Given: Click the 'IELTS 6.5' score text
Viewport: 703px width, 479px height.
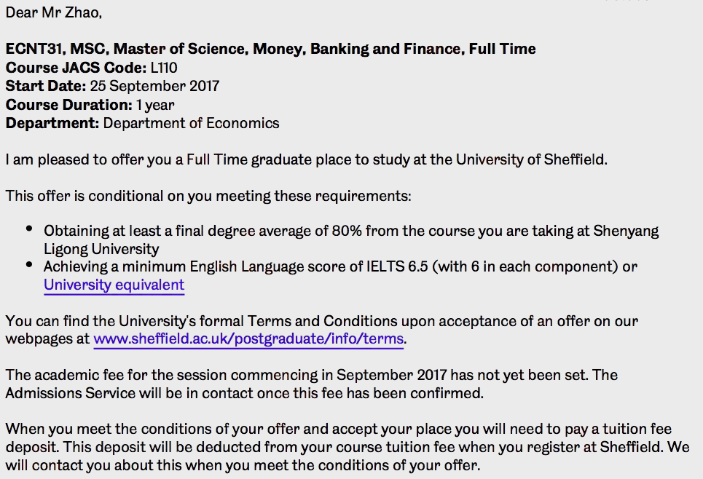Looking at the screenshot, I should (397, 267).
